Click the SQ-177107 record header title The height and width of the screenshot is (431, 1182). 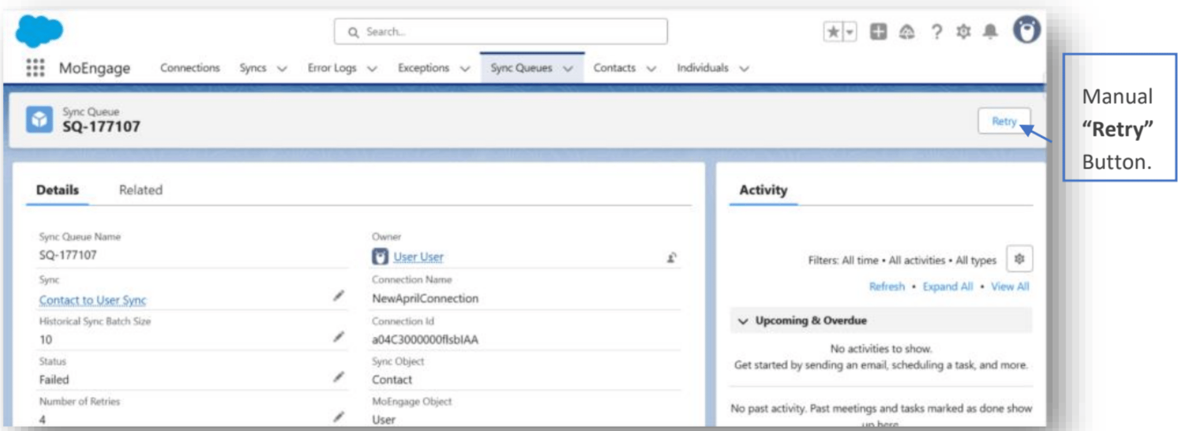tap(101, 127)
